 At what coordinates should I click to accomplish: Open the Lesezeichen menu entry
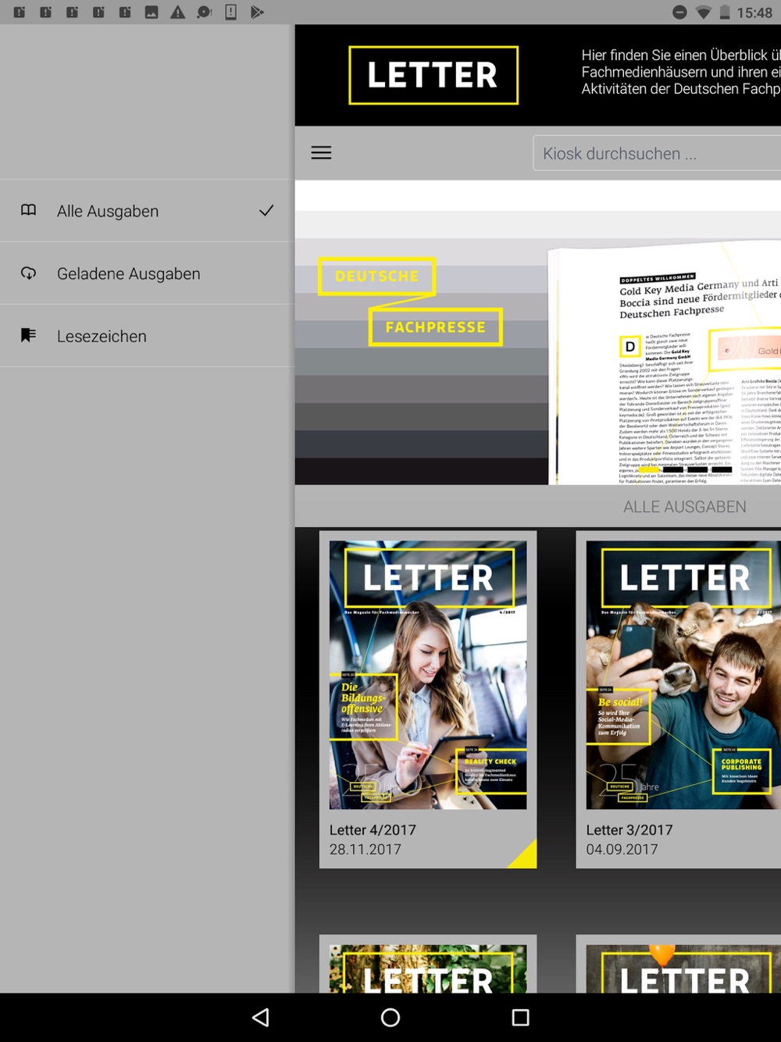pos(148,336)
